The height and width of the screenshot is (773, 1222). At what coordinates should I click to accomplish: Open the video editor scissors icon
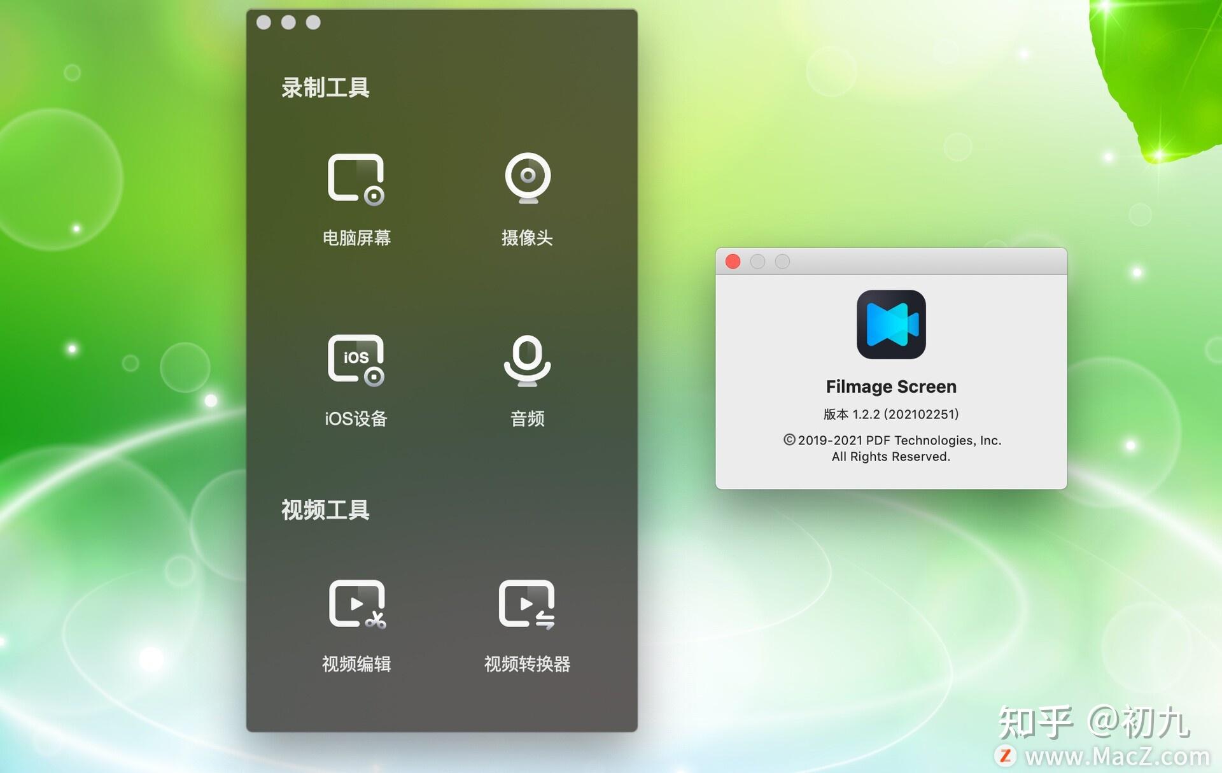[x=356, y=604]
